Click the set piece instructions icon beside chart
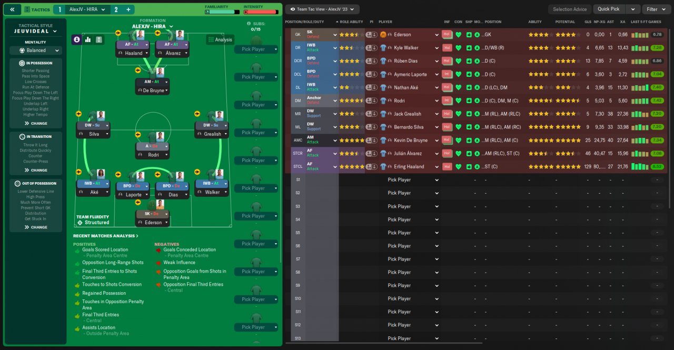 pos(99,39)
